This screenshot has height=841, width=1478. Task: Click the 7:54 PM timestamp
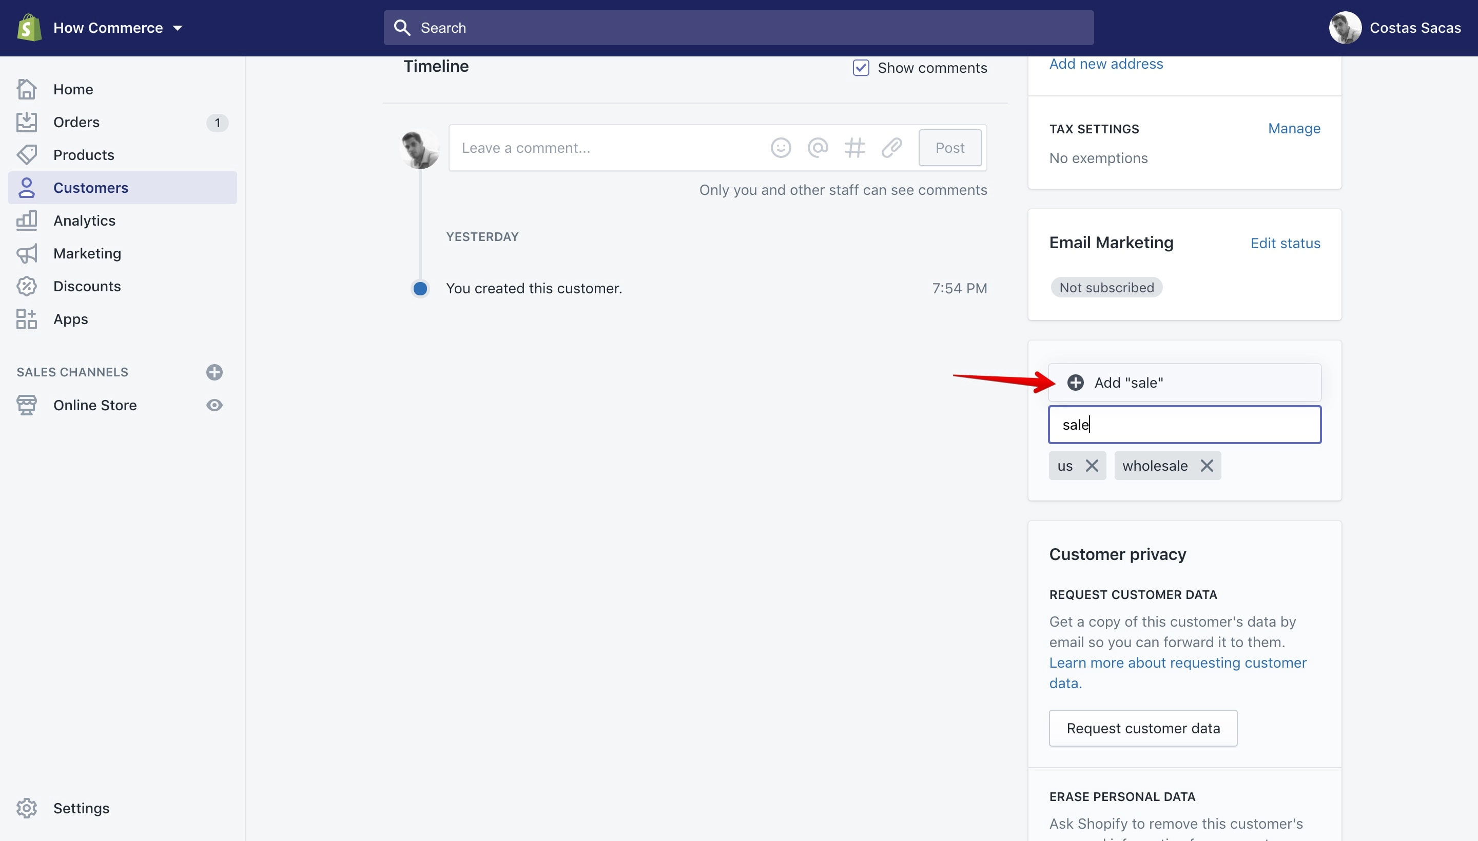tap(960, 288)
